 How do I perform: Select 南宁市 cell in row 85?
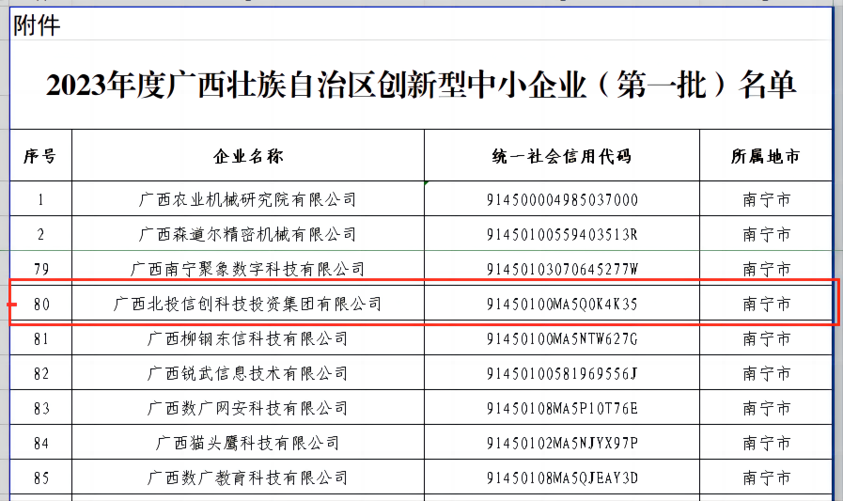click(x=766, y=478)
